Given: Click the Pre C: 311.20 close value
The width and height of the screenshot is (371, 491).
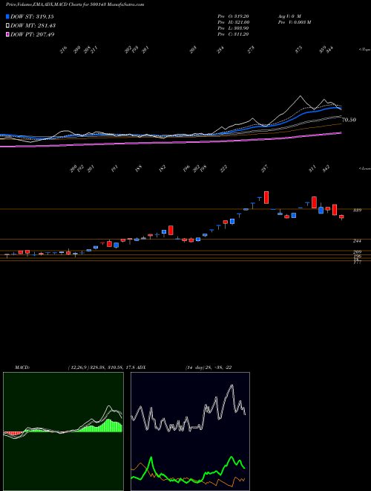Looking at the screenshot, I should pyautogui.click(x=233, y=34).
